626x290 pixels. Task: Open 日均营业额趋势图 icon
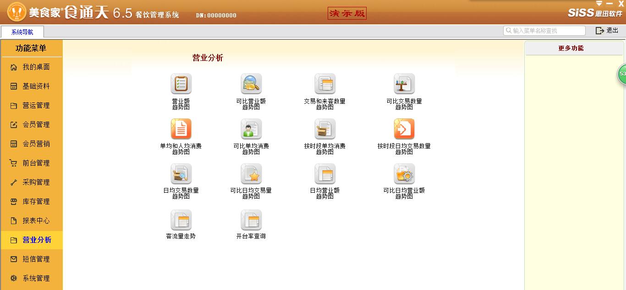coord(325,174)
